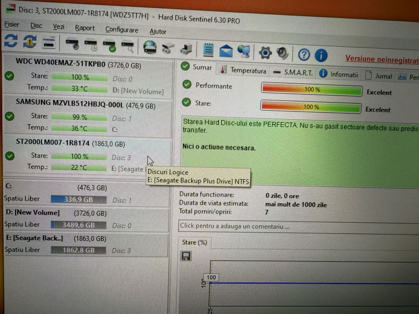Click the E: free space 1862,8 GB bar

tap(78, 250)
